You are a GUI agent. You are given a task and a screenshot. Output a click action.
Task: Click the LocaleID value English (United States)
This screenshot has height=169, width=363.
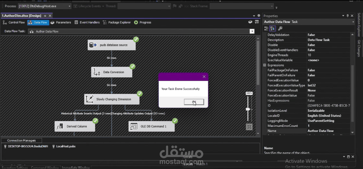[x=324, y=116]
